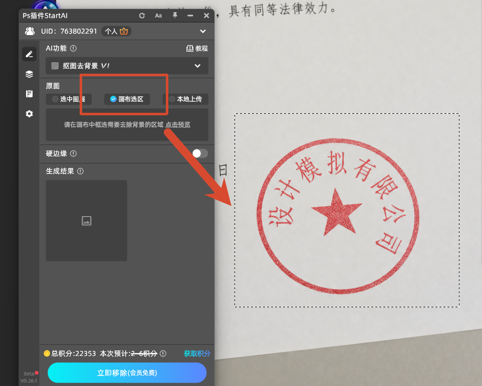Open the 教程 tutorial link
The image size is (482, 386).
pos(197,48)
